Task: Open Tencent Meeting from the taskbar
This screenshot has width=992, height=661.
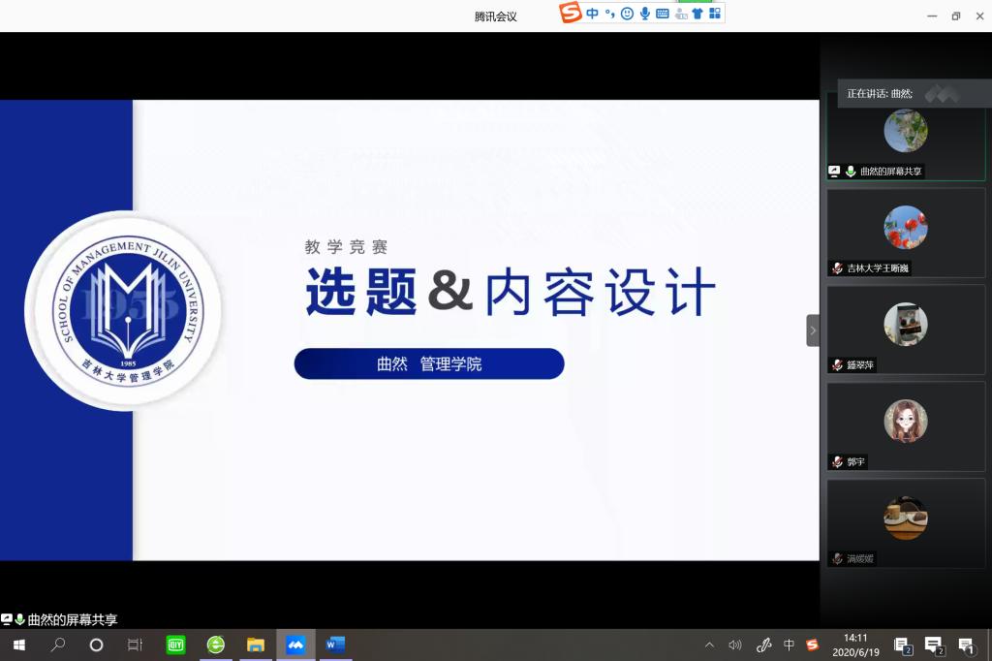Action: click(x=295, y=645)
